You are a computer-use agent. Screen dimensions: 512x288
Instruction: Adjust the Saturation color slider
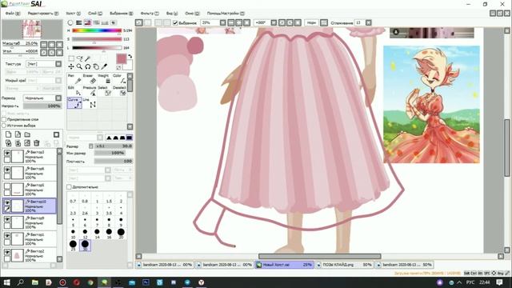point(97,39)
